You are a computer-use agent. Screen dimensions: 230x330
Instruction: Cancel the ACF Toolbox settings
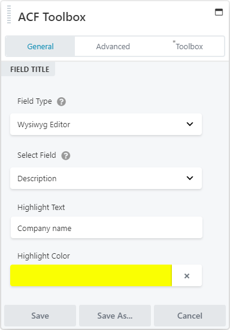click(x=190, y=316)
